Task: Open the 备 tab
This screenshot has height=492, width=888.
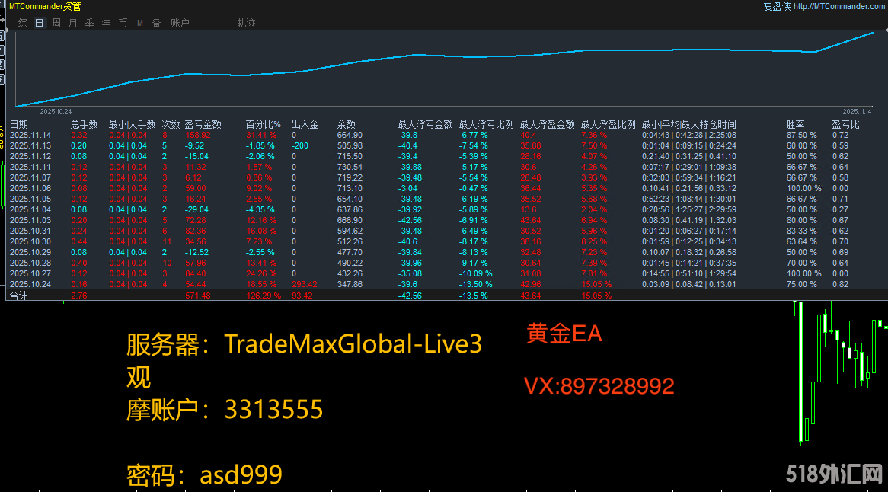Action: coord(156,23)
